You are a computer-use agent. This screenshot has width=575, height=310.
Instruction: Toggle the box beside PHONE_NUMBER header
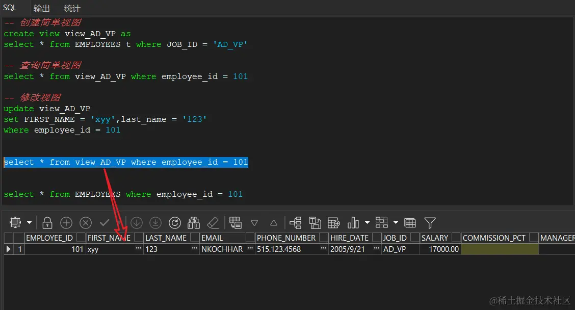pos(323,238)
